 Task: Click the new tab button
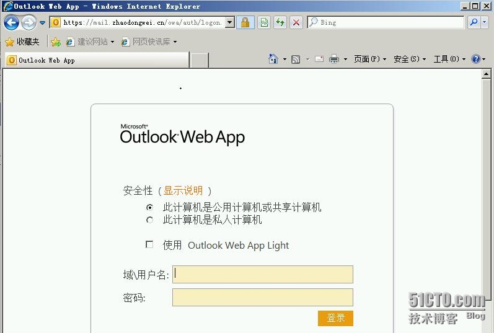(x=200, y=60)
